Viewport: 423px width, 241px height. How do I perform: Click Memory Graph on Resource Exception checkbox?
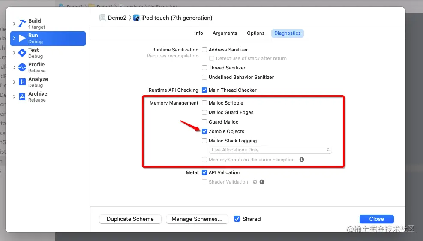tap(204, 160)
